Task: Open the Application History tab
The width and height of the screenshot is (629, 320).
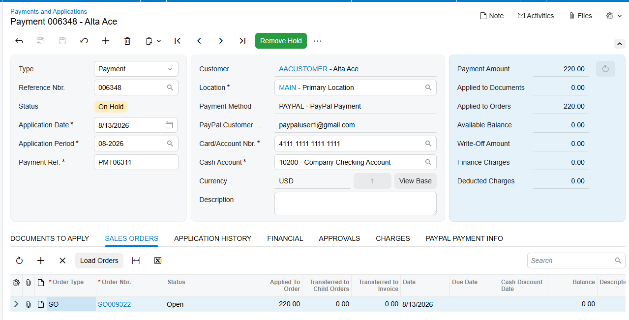Action: click(213, 238)
